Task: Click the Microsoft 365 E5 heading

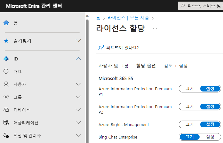Action: [116, 78]
